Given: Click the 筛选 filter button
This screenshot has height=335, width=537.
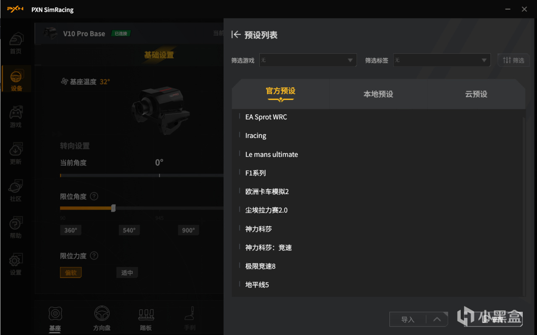Looking at the screenshot, I should coord(514,60).
